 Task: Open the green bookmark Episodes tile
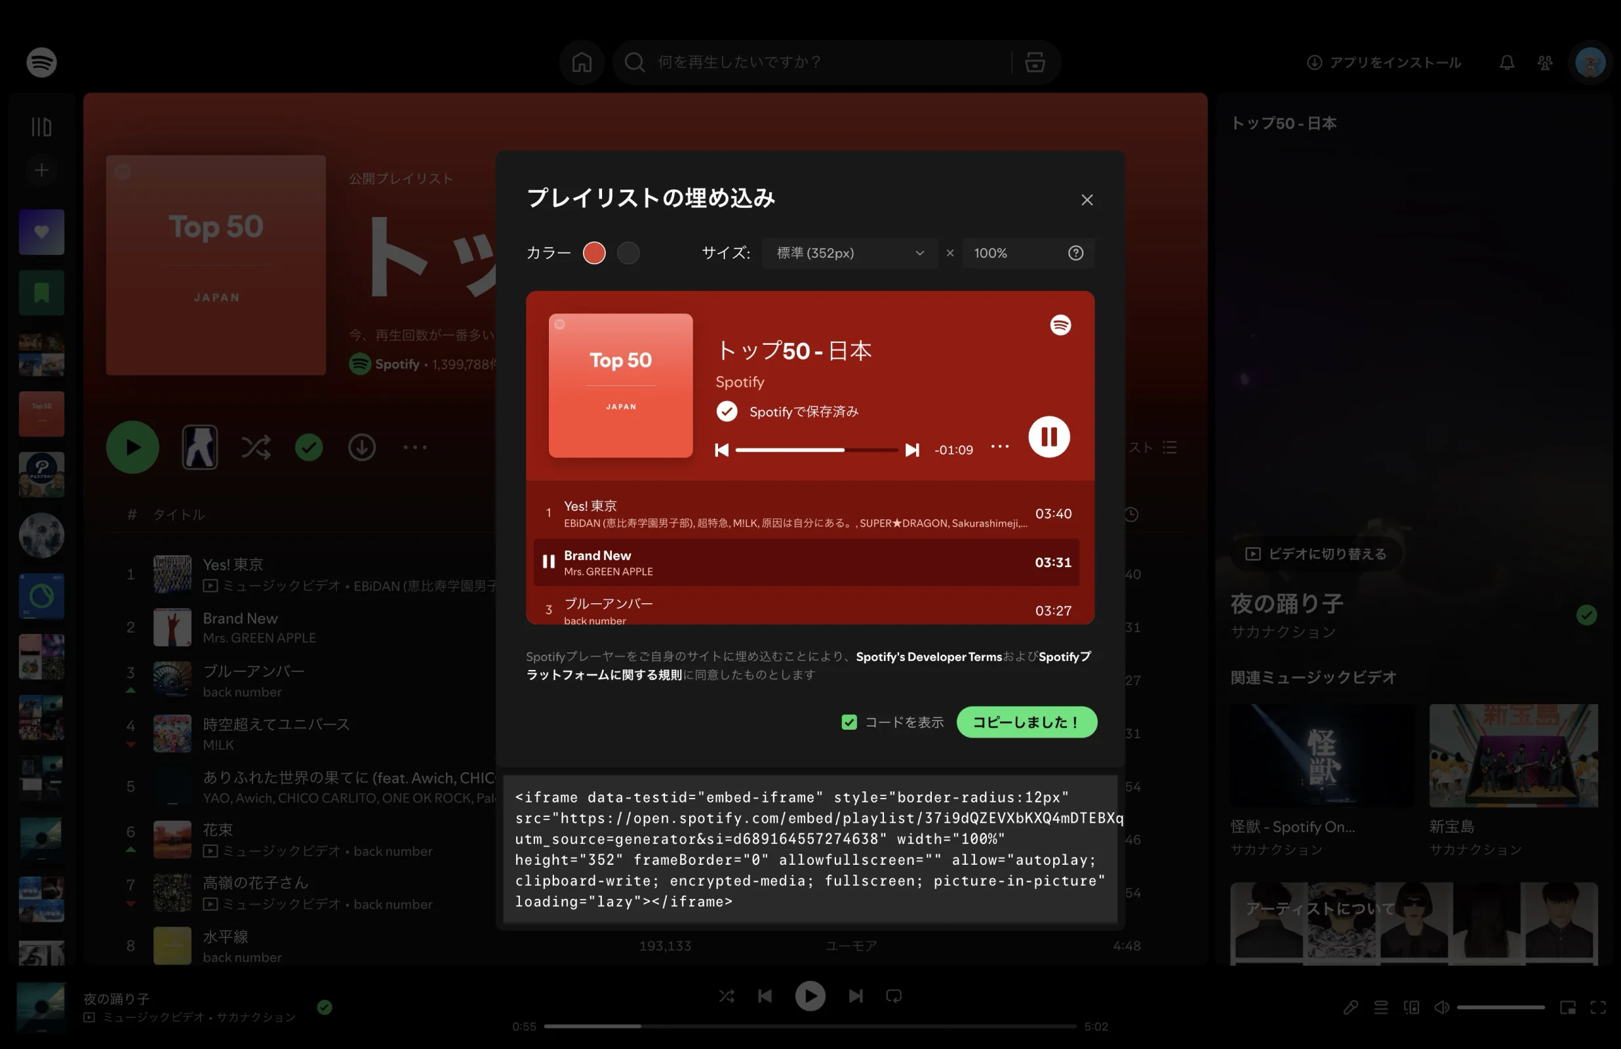41,292
